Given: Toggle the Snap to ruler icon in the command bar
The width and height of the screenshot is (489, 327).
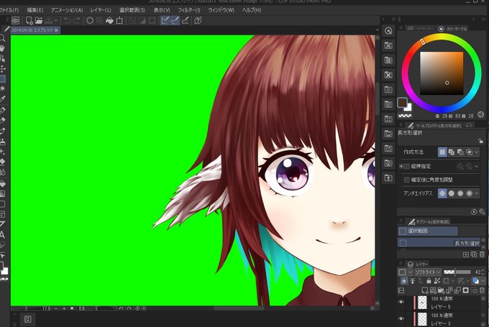Looking at the screenshot, I should tap(165, 21).
